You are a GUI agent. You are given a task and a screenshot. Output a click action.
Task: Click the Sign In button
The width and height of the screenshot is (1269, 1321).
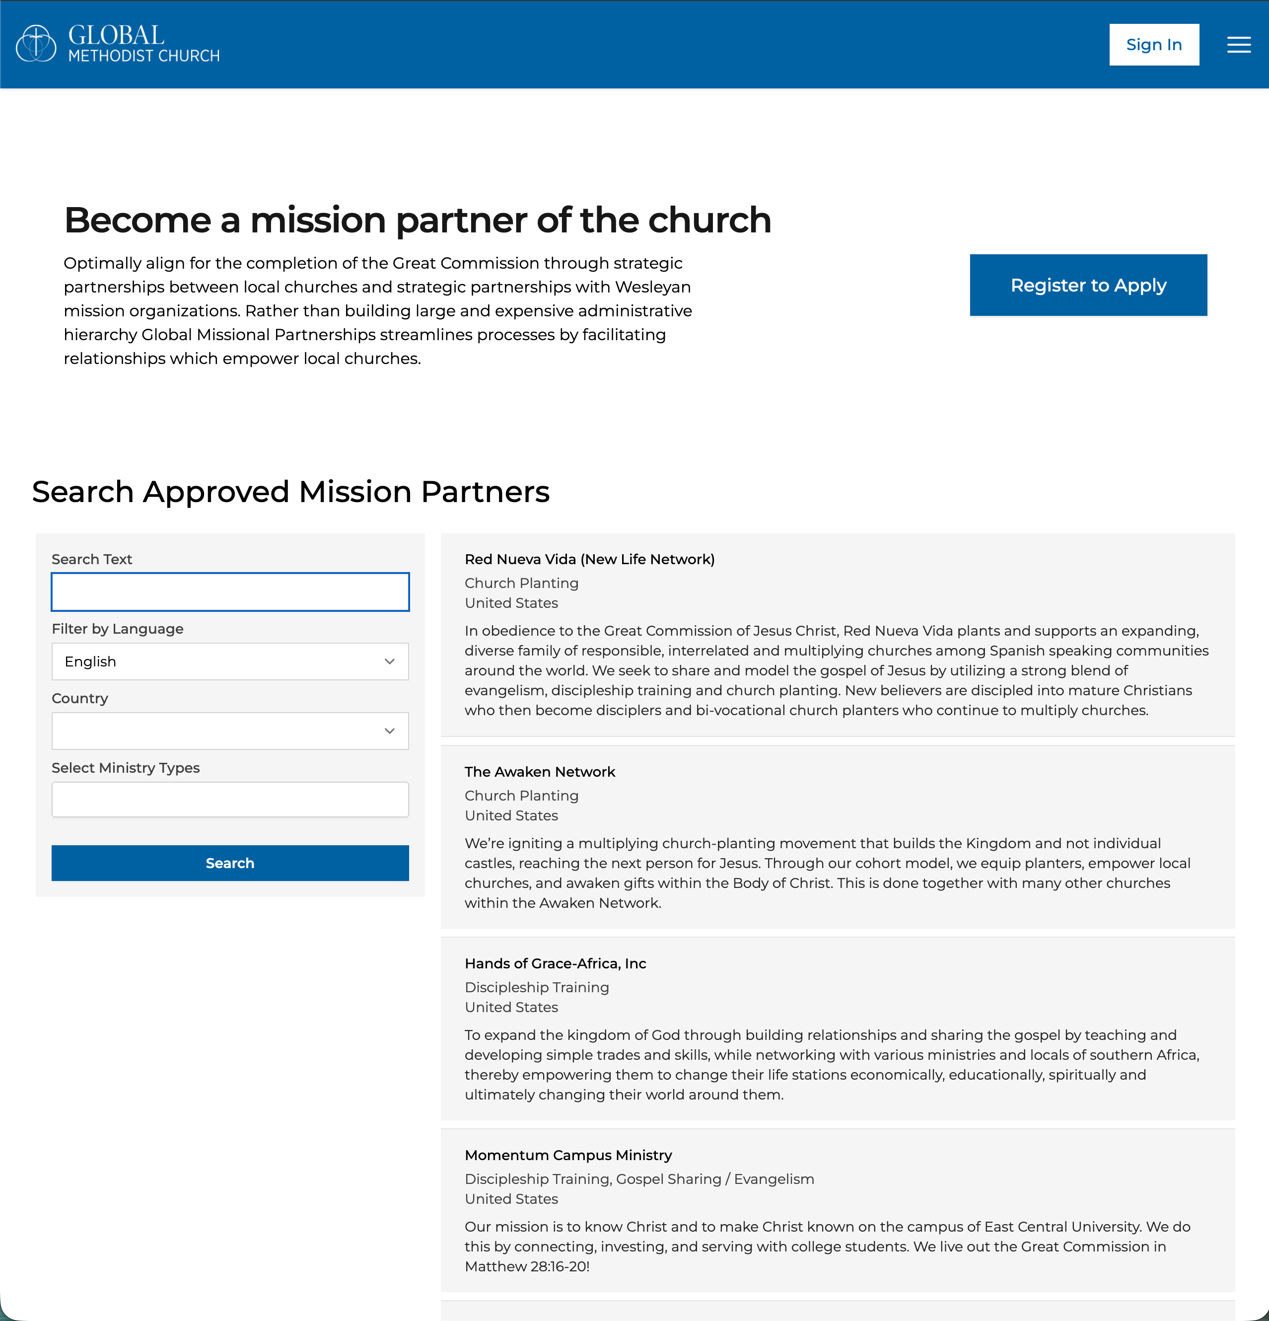(x=1154, y=45)
